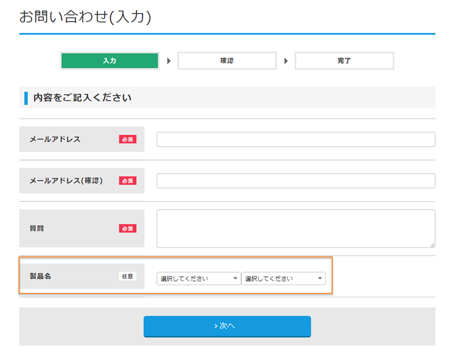The height and width of the screenshot is (353, 452).
Task: Click the arrow between 確認 and 完了
Action: pyautogui.click(x=286, y=61)
